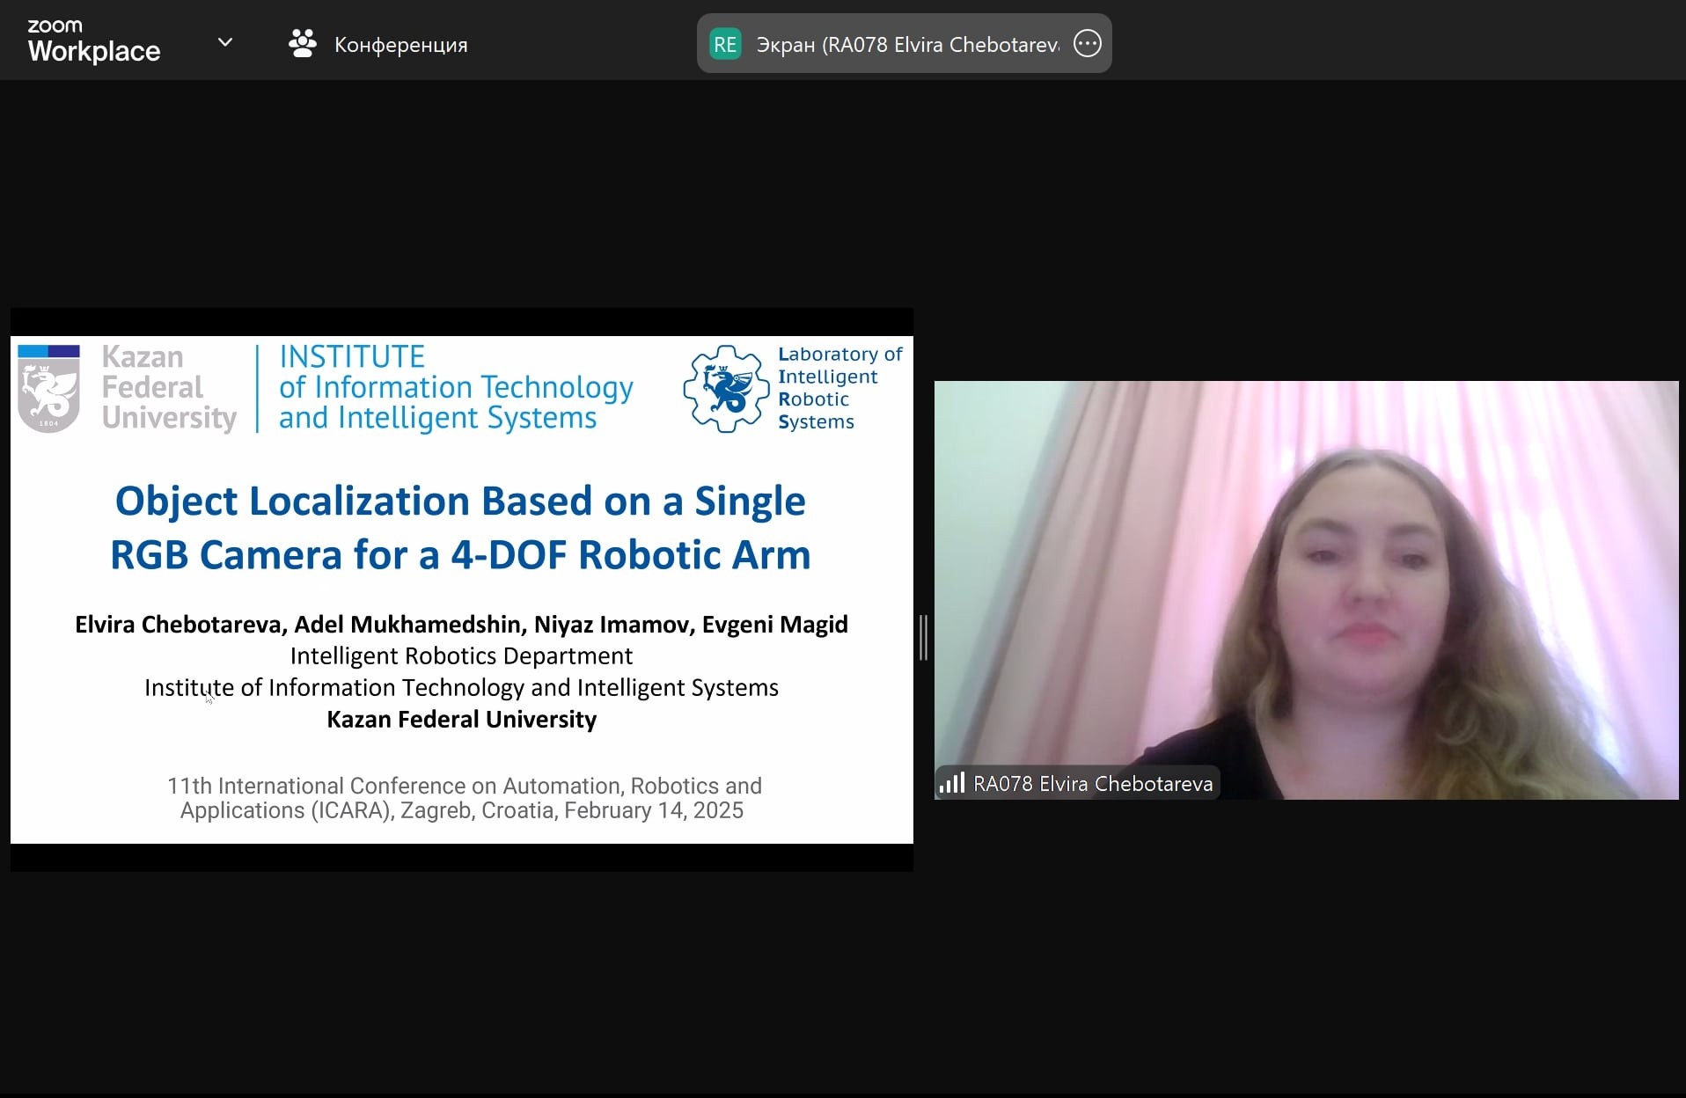Click the author names line on slide
This screenshot has width=1686, height=1098.
click(x=461, y=625)
